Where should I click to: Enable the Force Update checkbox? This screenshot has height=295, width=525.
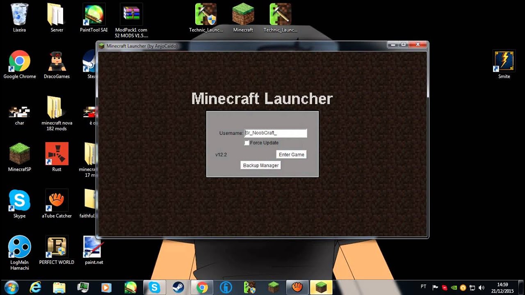pos(247,143)
